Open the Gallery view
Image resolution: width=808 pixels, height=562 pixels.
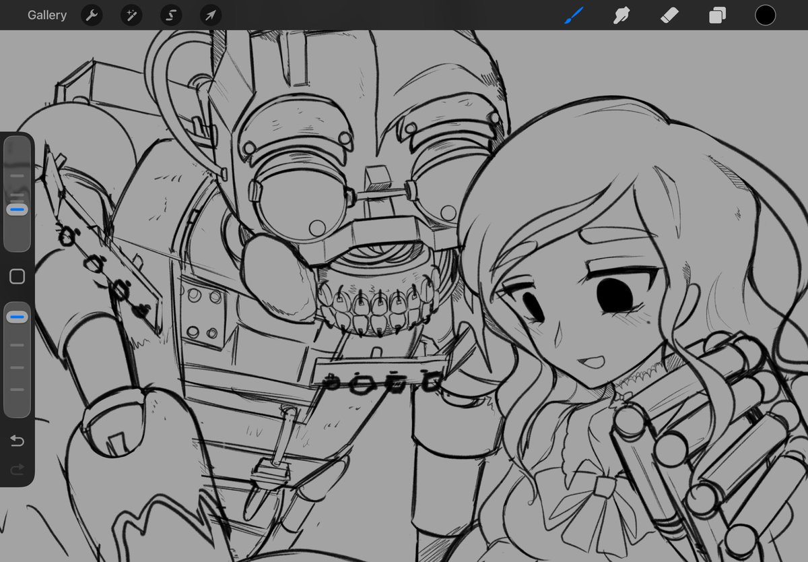47,15
